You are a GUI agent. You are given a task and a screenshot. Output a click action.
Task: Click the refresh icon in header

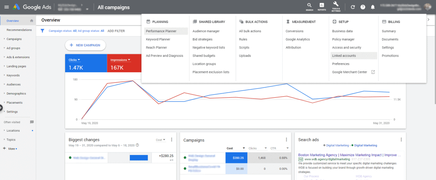[353, 7]
